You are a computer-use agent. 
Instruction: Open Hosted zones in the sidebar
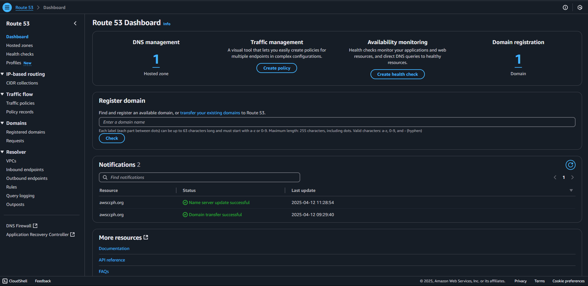[x=19, y=45]
